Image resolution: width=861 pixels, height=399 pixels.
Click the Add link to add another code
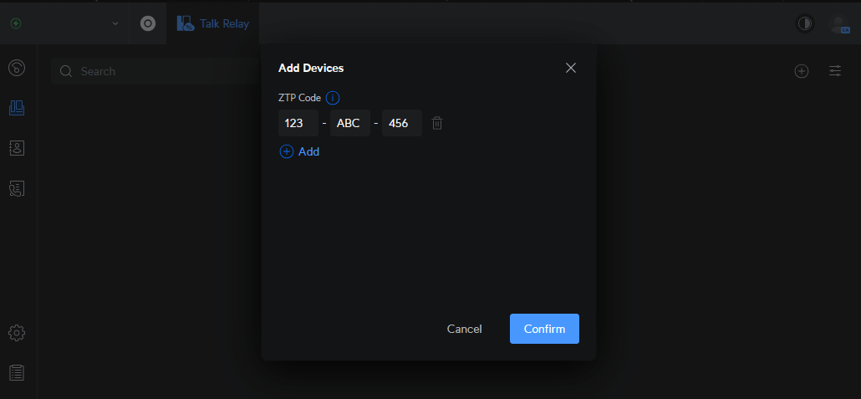click(299, 151)
